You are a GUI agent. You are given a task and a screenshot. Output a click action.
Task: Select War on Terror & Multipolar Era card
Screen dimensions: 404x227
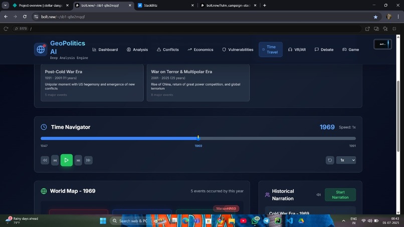(198, 83)
